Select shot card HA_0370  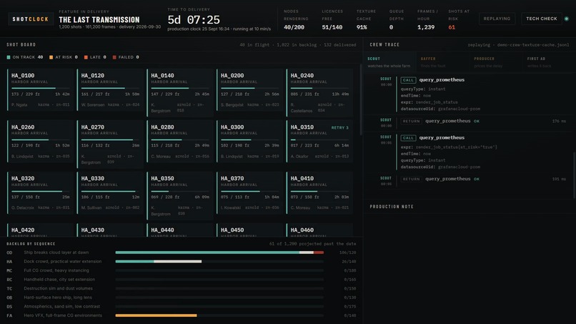tap(250, 193)
